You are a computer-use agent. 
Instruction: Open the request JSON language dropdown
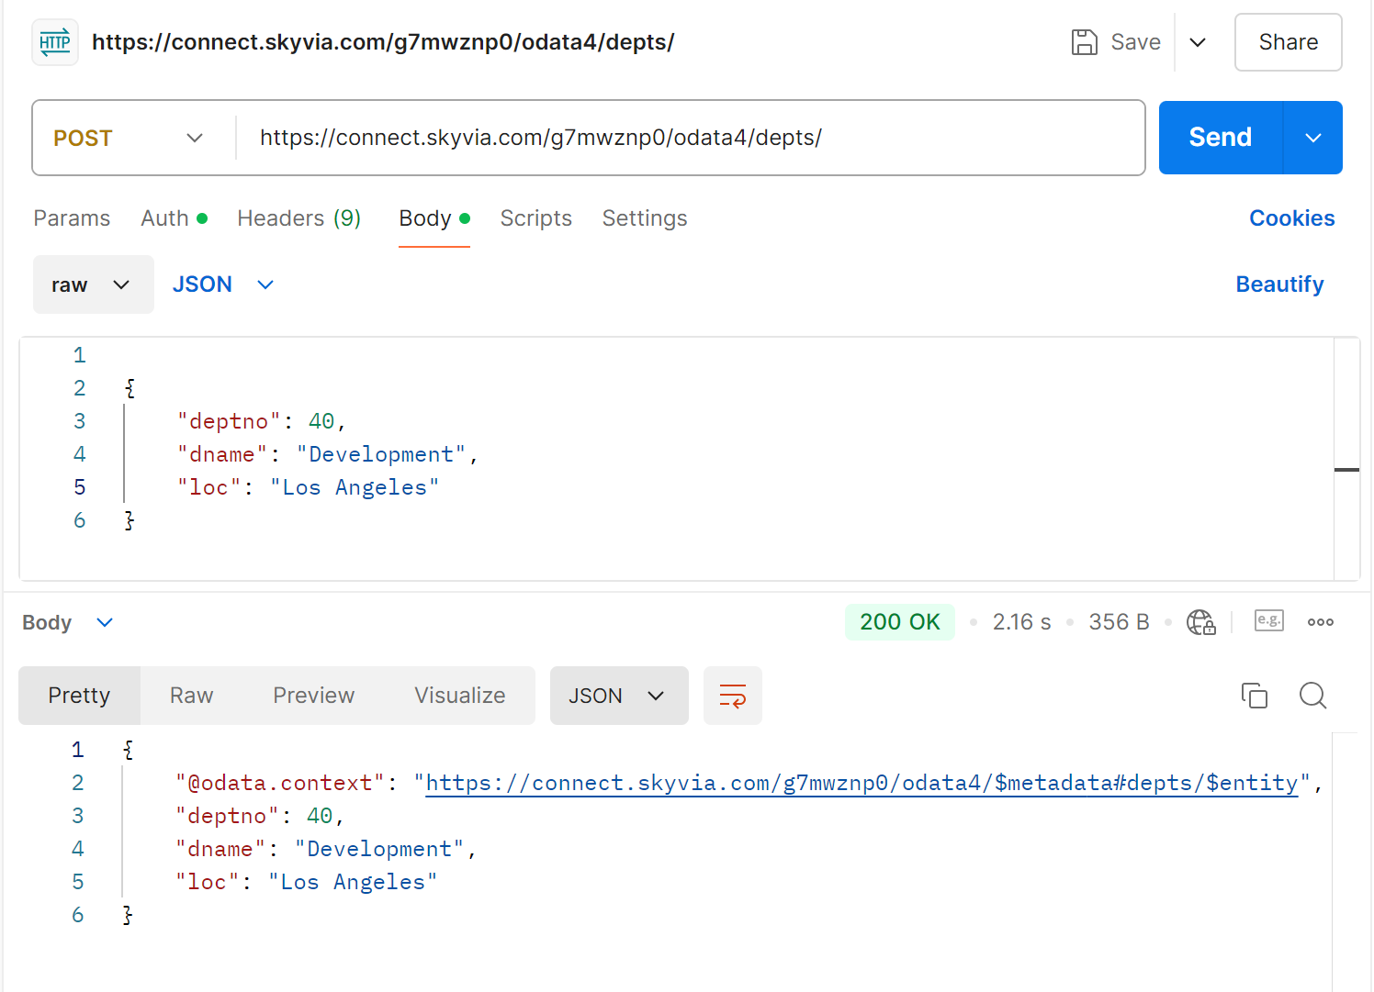pos(223,284)
